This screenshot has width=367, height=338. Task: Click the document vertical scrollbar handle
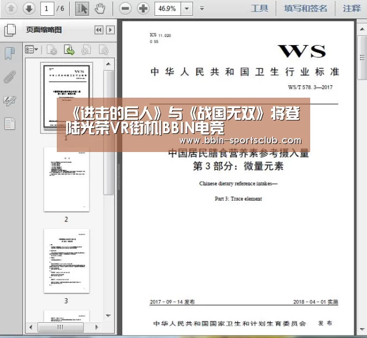362,58
